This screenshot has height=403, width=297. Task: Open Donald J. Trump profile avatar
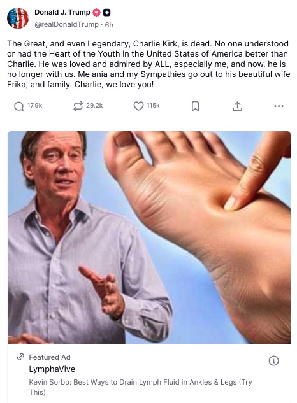[18, 18]
